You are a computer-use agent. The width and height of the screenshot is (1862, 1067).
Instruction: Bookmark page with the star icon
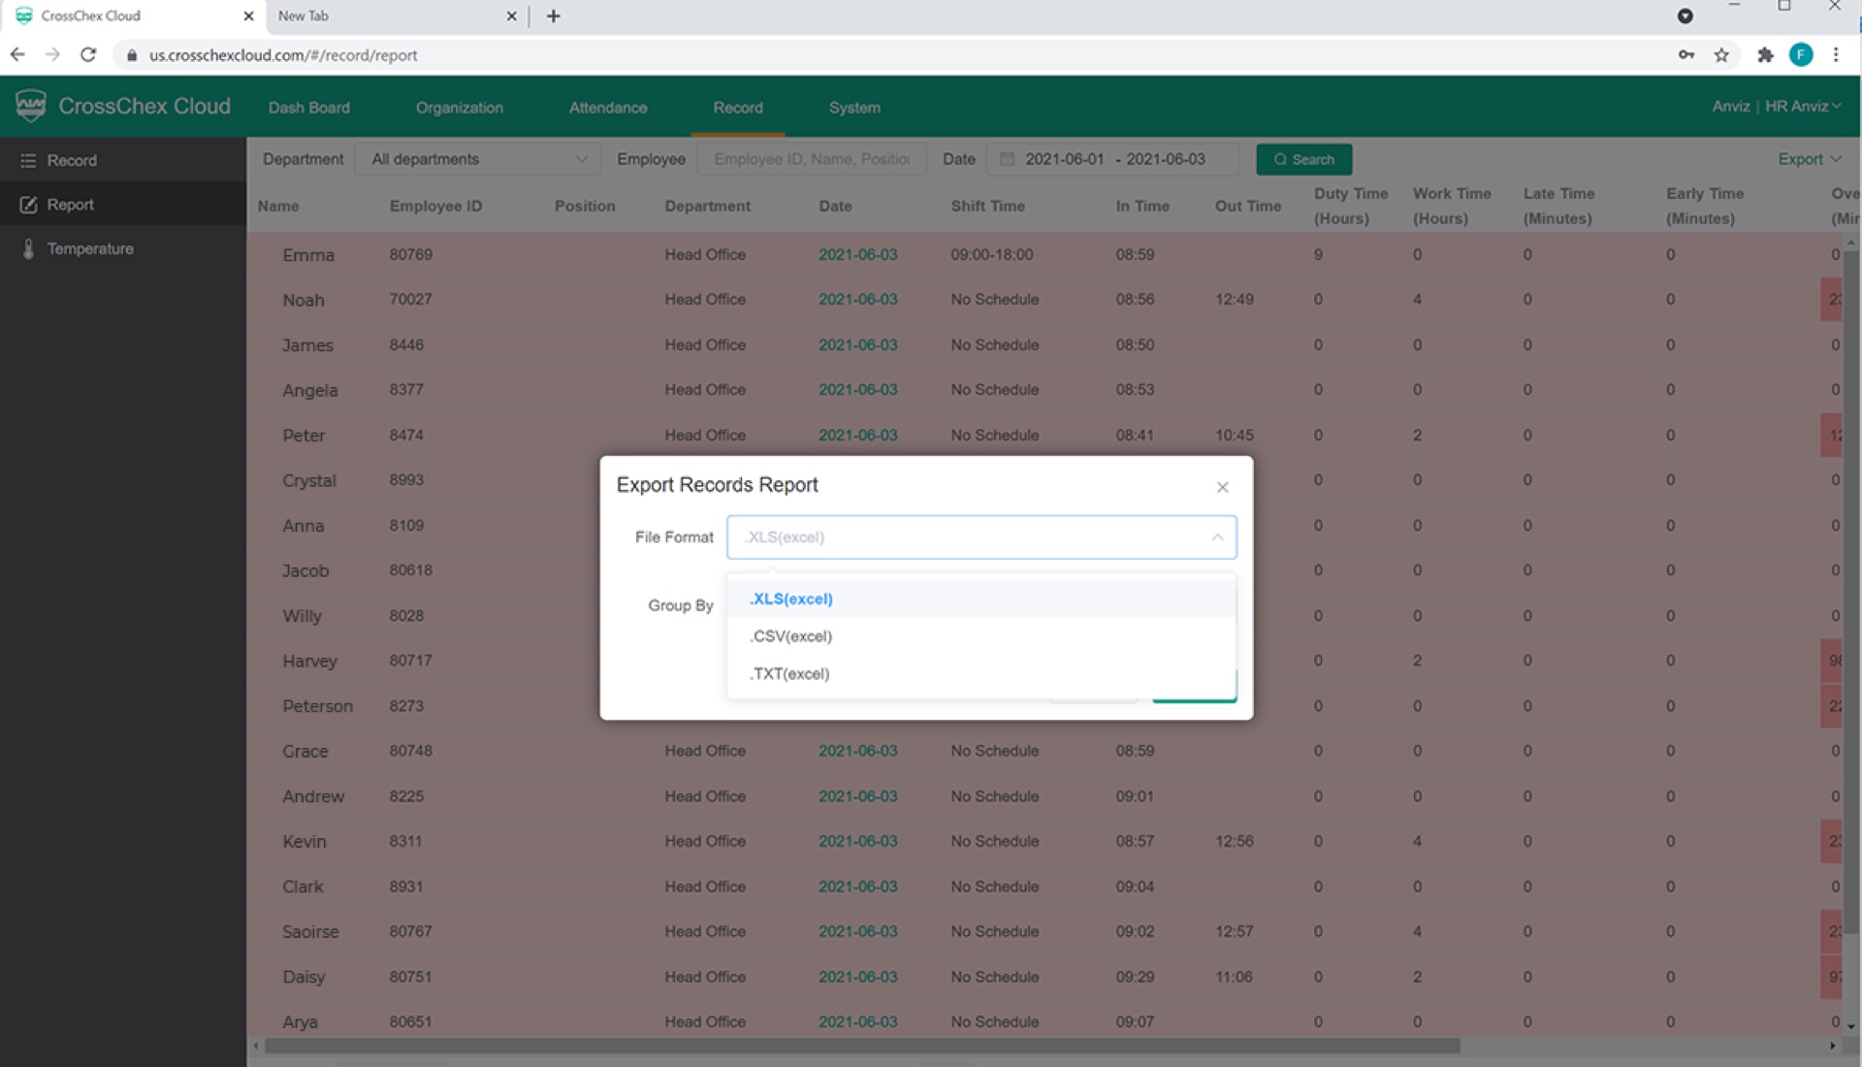tap(1721, 55)
